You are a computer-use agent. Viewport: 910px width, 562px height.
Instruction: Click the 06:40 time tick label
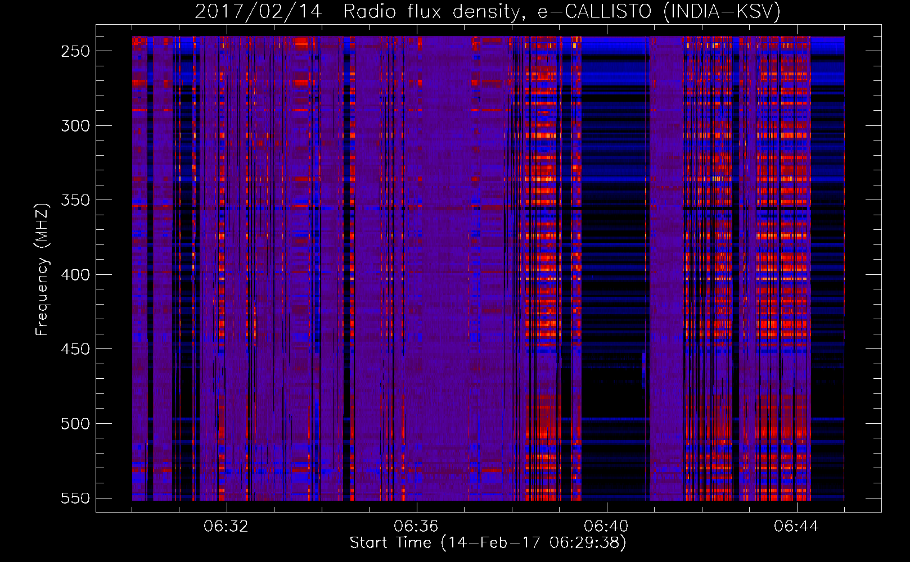click(606, 526)
